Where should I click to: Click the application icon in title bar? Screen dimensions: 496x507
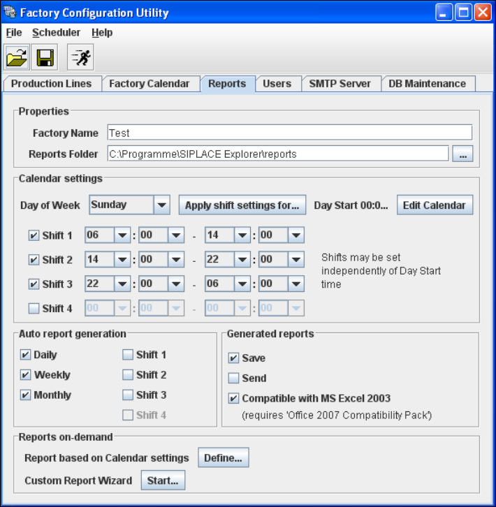pos(10,13)
